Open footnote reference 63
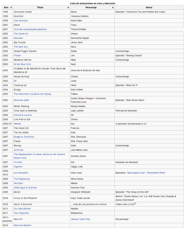The height and width of the screenshot is (229, 187). (135, 204)
